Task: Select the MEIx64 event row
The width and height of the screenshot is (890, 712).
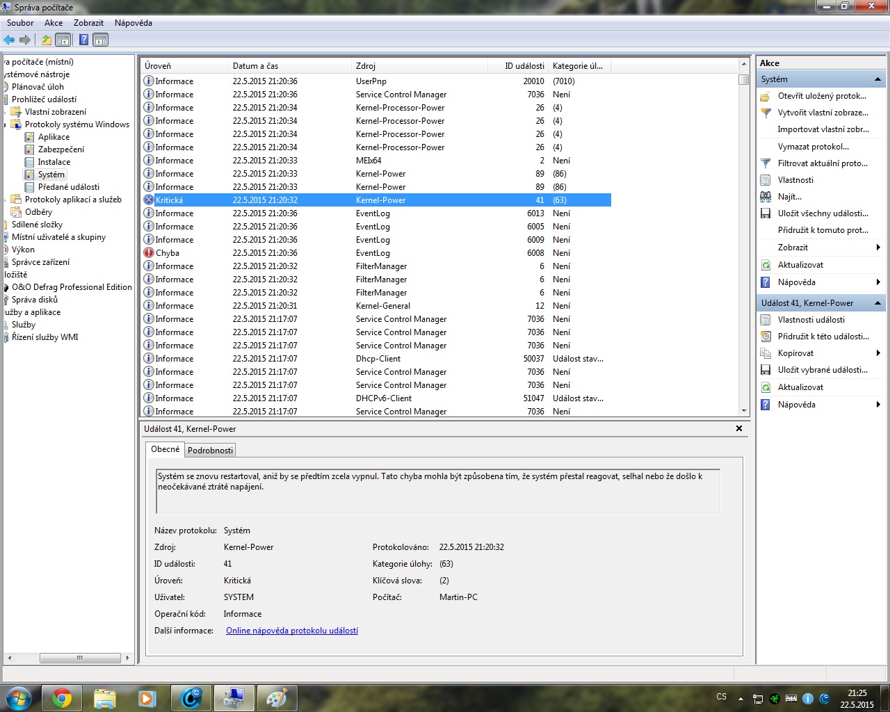Action: (x=376, y=161)
